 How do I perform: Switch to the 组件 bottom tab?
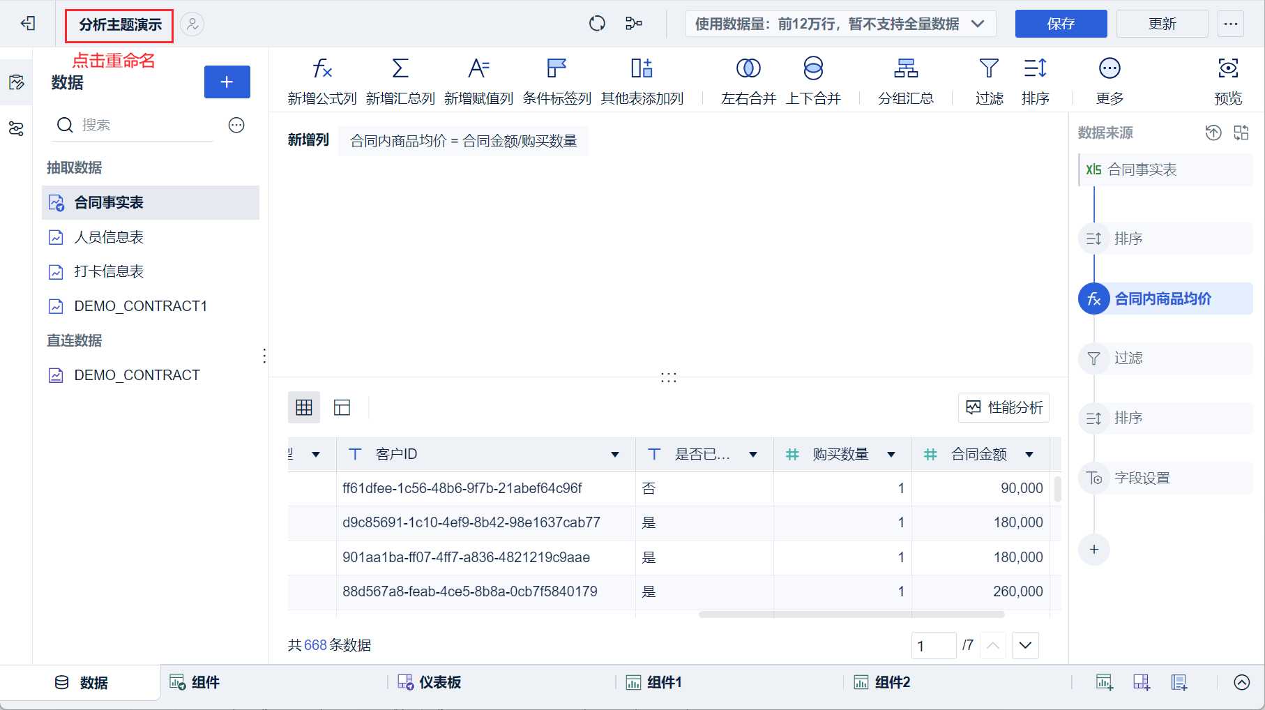coord(195,682)
